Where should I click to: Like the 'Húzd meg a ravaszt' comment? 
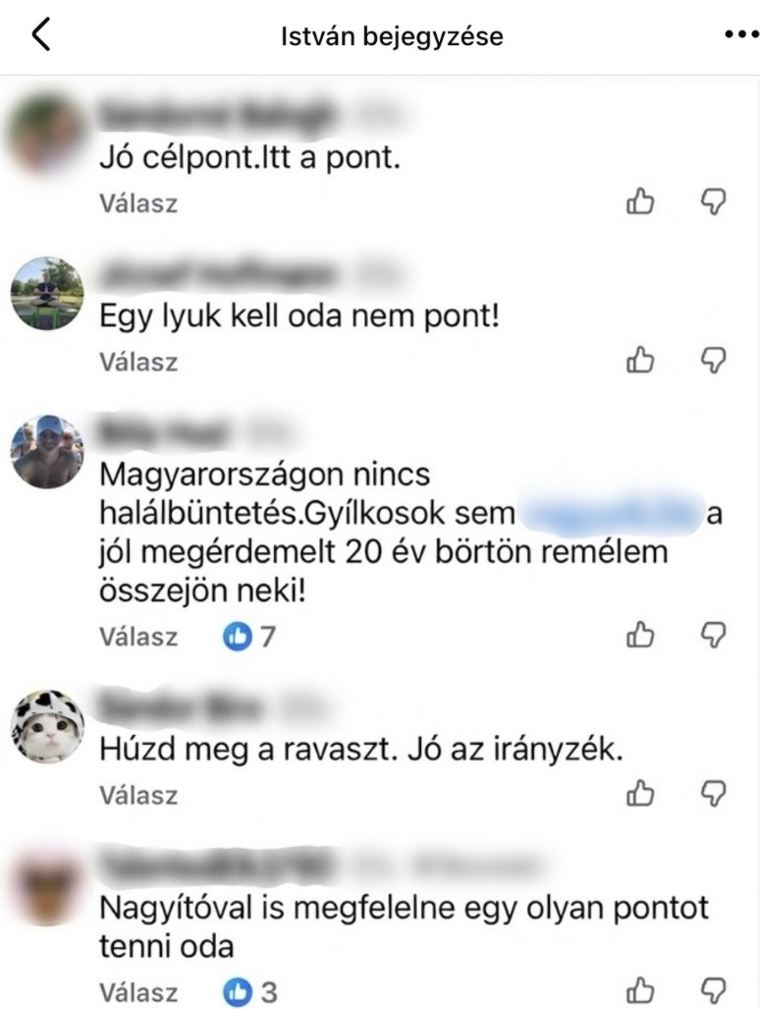click(x=640, y=794)
